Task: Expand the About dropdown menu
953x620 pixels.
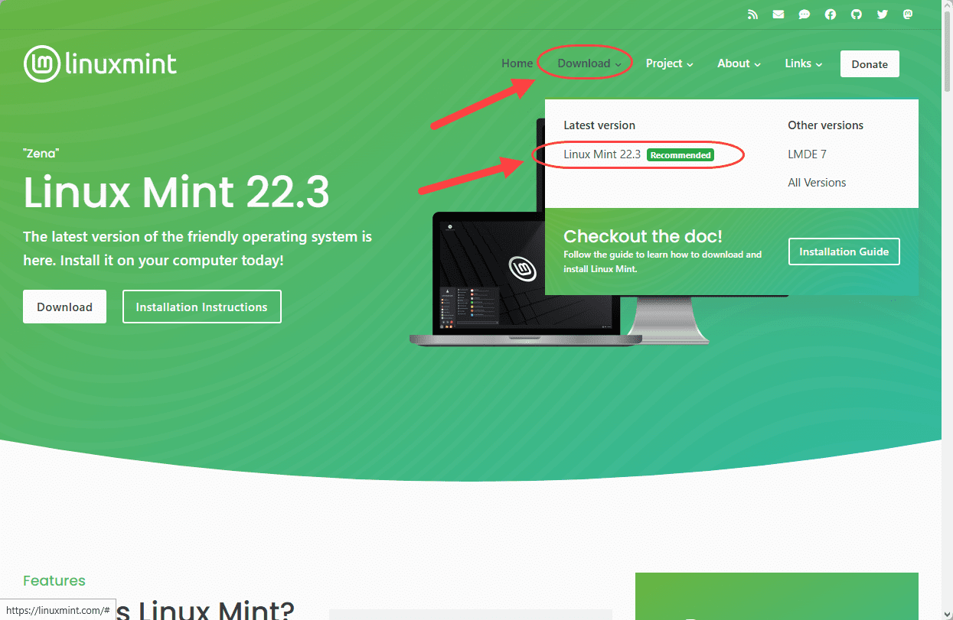Action: (739, 63)
